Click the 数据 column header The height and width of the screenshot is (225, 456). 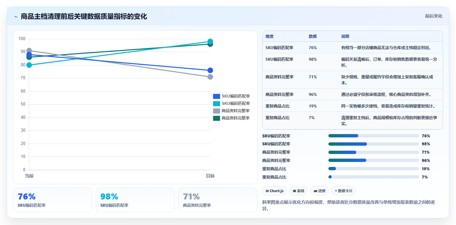[313, 37]
